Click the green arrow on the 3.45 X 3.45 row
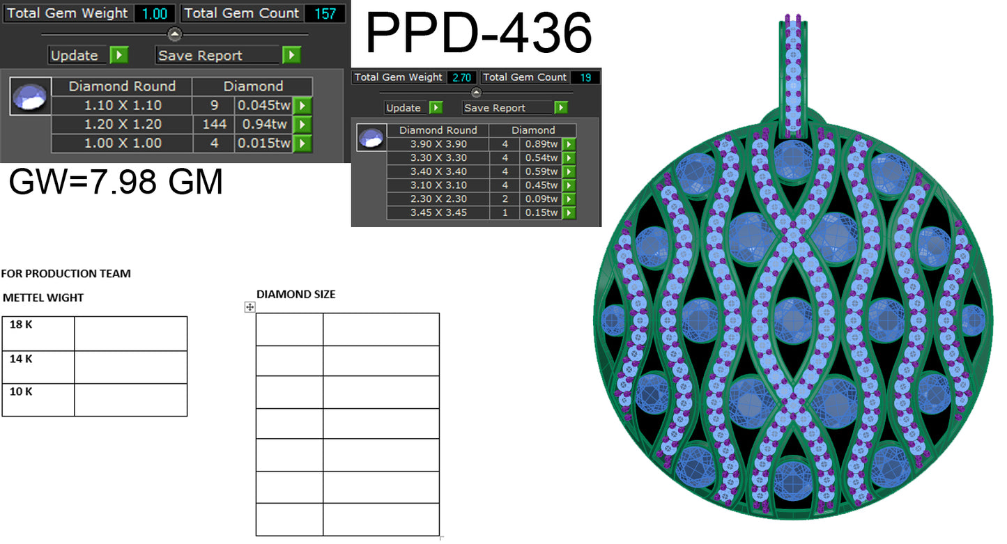The image size is (1007, 544). click(569, 213)
